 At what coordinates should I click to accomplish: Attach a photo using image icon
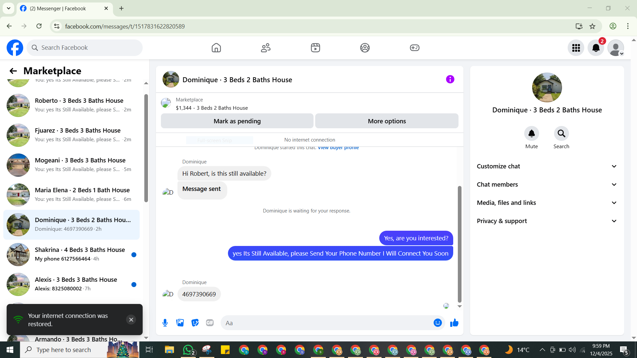pyautogui.click(x=180, y=323)
